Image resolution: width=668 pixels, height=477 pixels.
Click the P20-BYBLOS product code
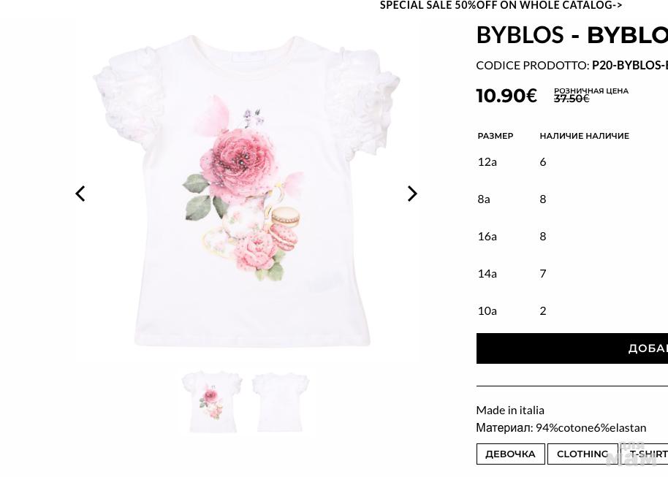[x=629, y=65]
